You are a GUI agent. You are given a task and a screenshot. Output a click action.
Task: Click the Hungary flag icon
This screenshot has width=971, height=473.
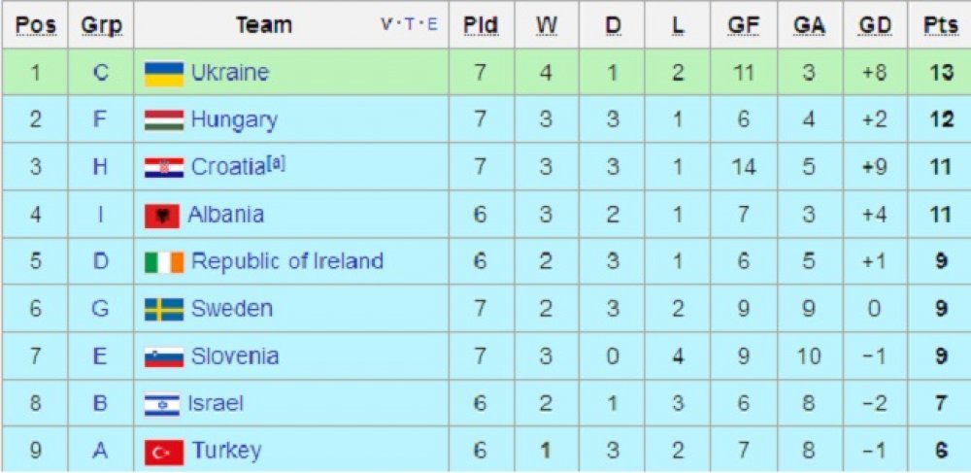tap(164, 120)
